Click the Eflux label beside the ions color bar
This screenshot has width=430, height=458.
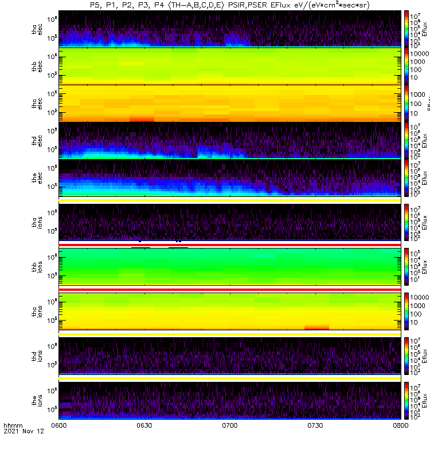coord(424,400)
